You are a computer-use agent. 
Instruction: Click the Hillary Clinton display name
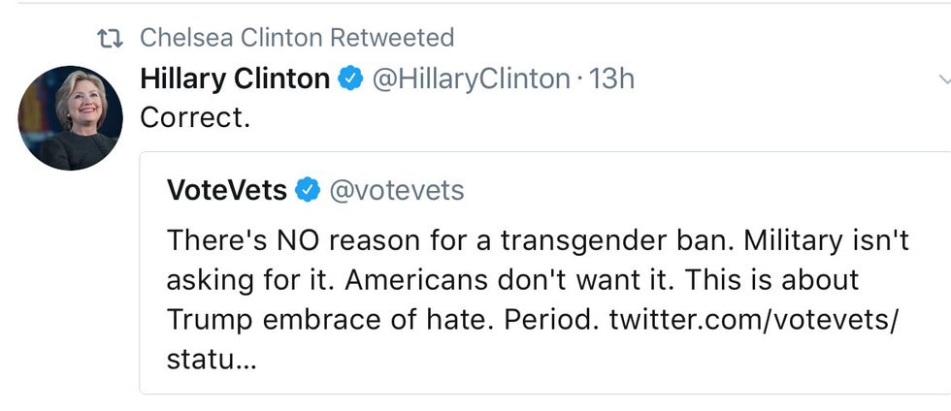(x=235, y=79)
